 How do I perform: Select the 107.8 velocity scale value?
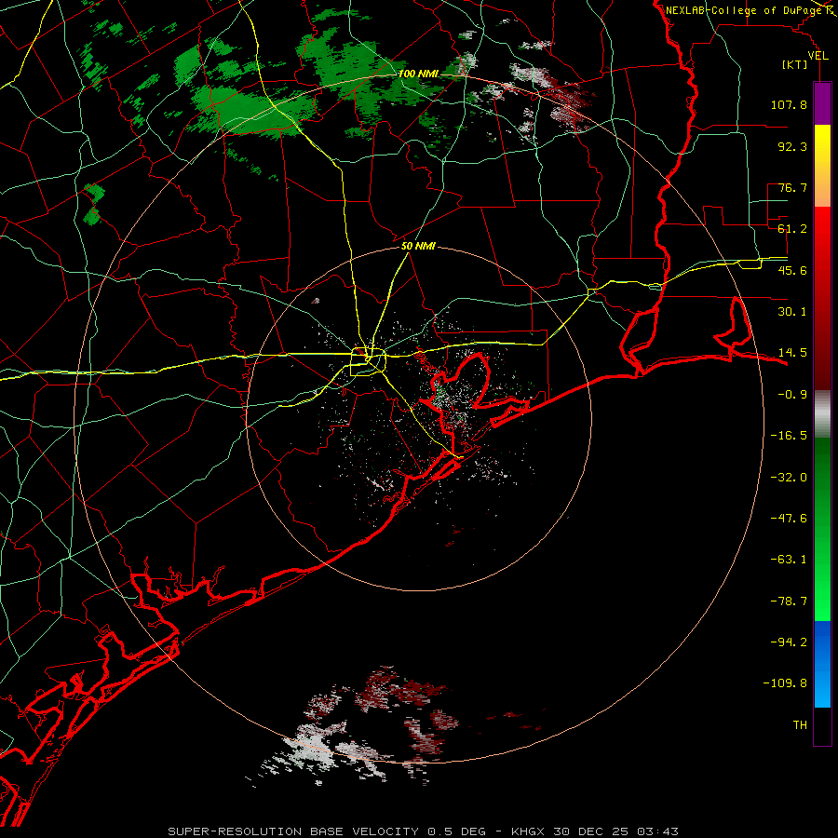(x=789, y=104)
